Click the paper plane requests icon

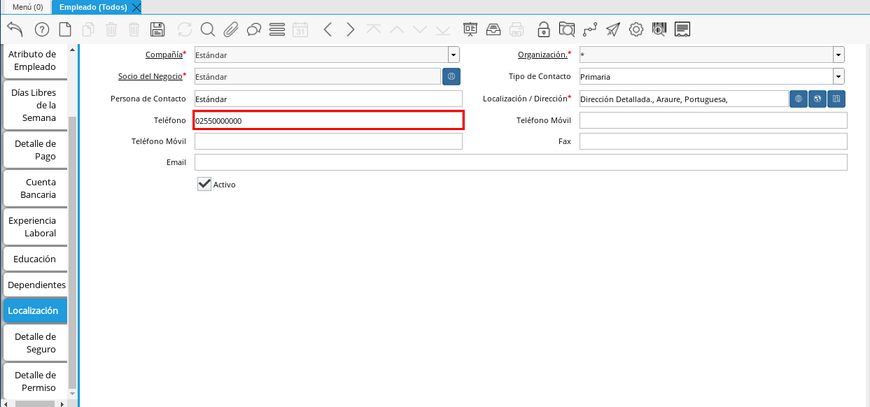pyautogui.click(x=613, y=29)
